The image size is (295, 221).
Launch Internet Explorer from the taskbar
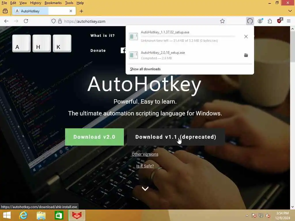(x=23, y=215)
